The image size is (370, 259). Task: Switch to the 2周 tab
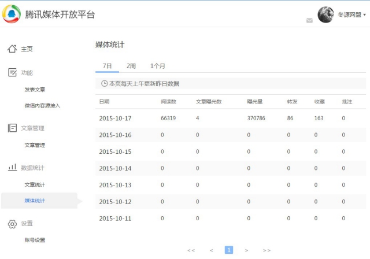(131, 66)
